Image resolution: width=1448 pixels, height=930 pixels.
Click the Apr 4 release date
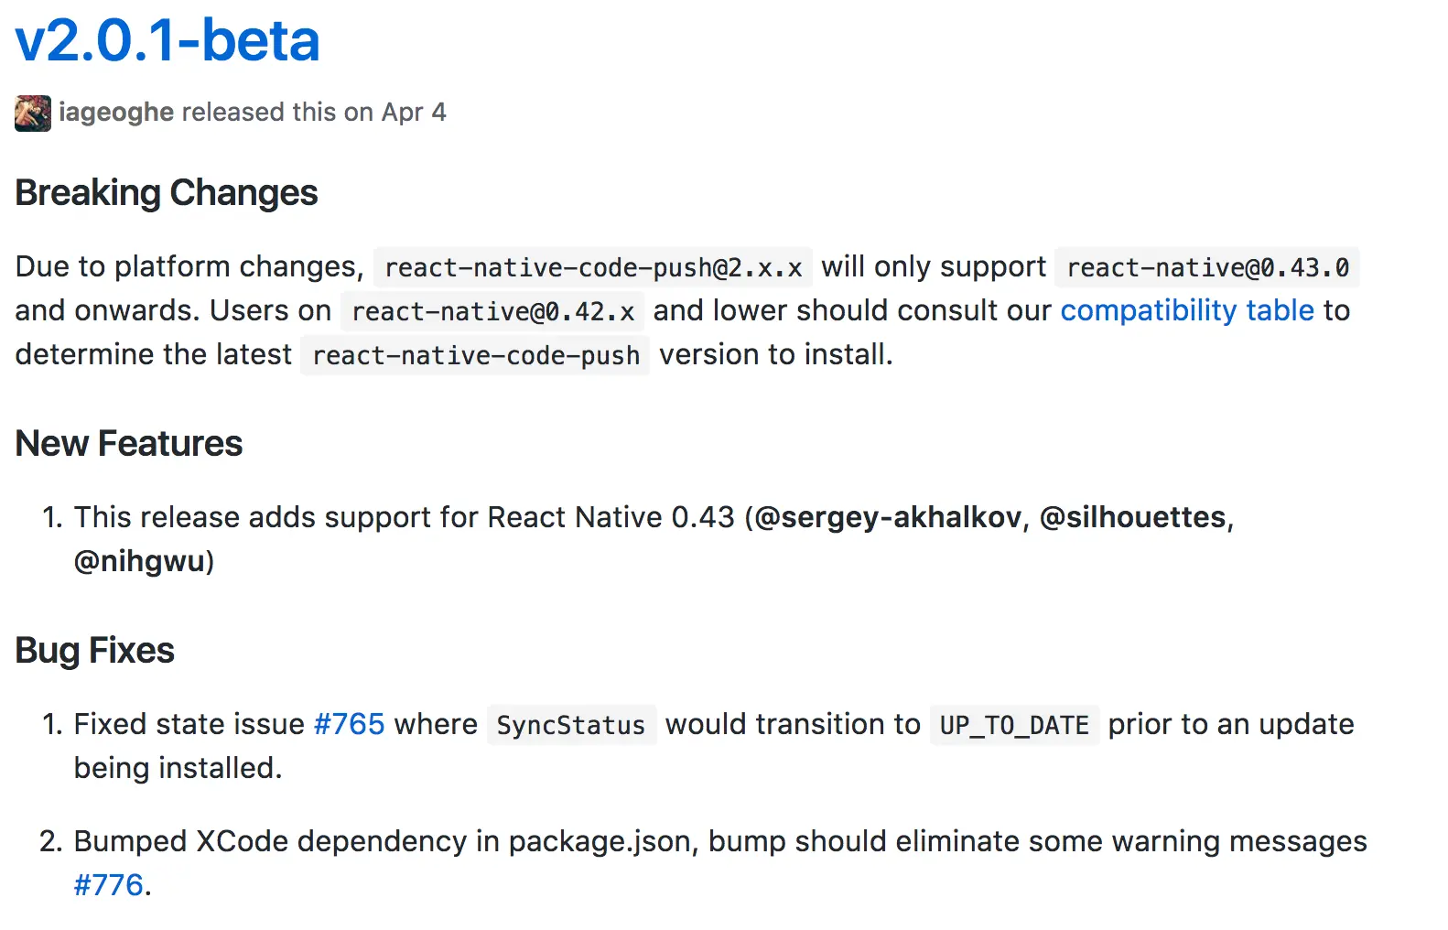point(414,112)
